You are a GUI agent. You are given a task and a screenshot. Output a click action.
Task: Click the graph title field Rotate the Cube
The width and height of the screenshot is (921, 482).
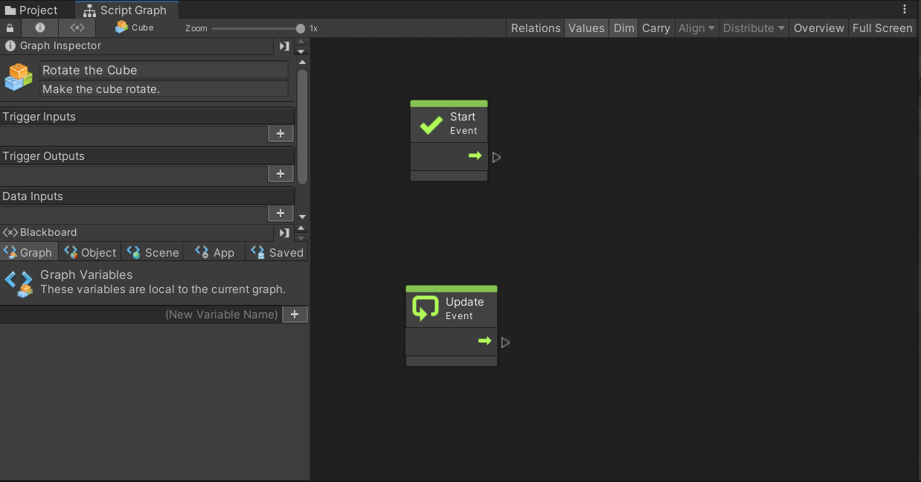pyautogui.click(x=164, y=70)
